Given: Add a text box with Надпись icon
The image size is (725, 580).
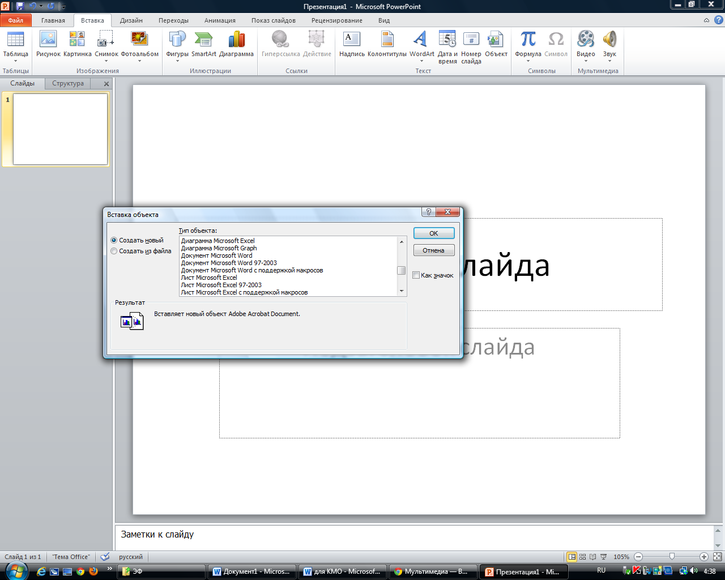Looking at the screenshot, I should tap(352, 44).
